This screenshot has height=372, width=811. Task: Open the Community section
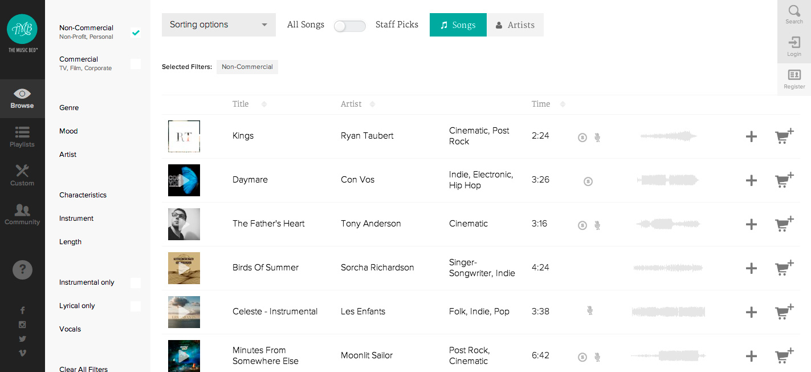point(22,215)
